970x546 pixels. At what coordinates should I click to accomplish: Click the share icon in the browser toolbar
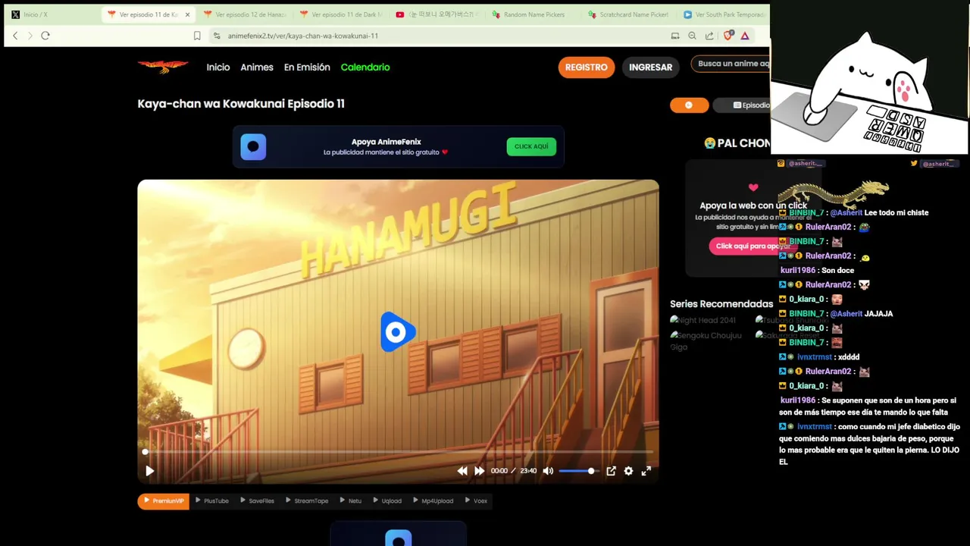point(709,36)
